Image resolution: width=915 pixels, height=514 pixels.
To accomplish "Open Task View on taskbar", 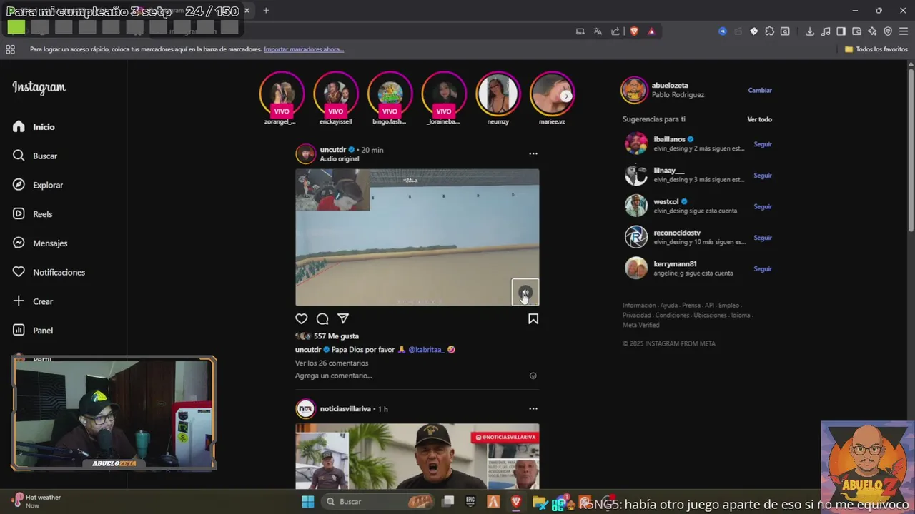I will [x=448, y=502].
